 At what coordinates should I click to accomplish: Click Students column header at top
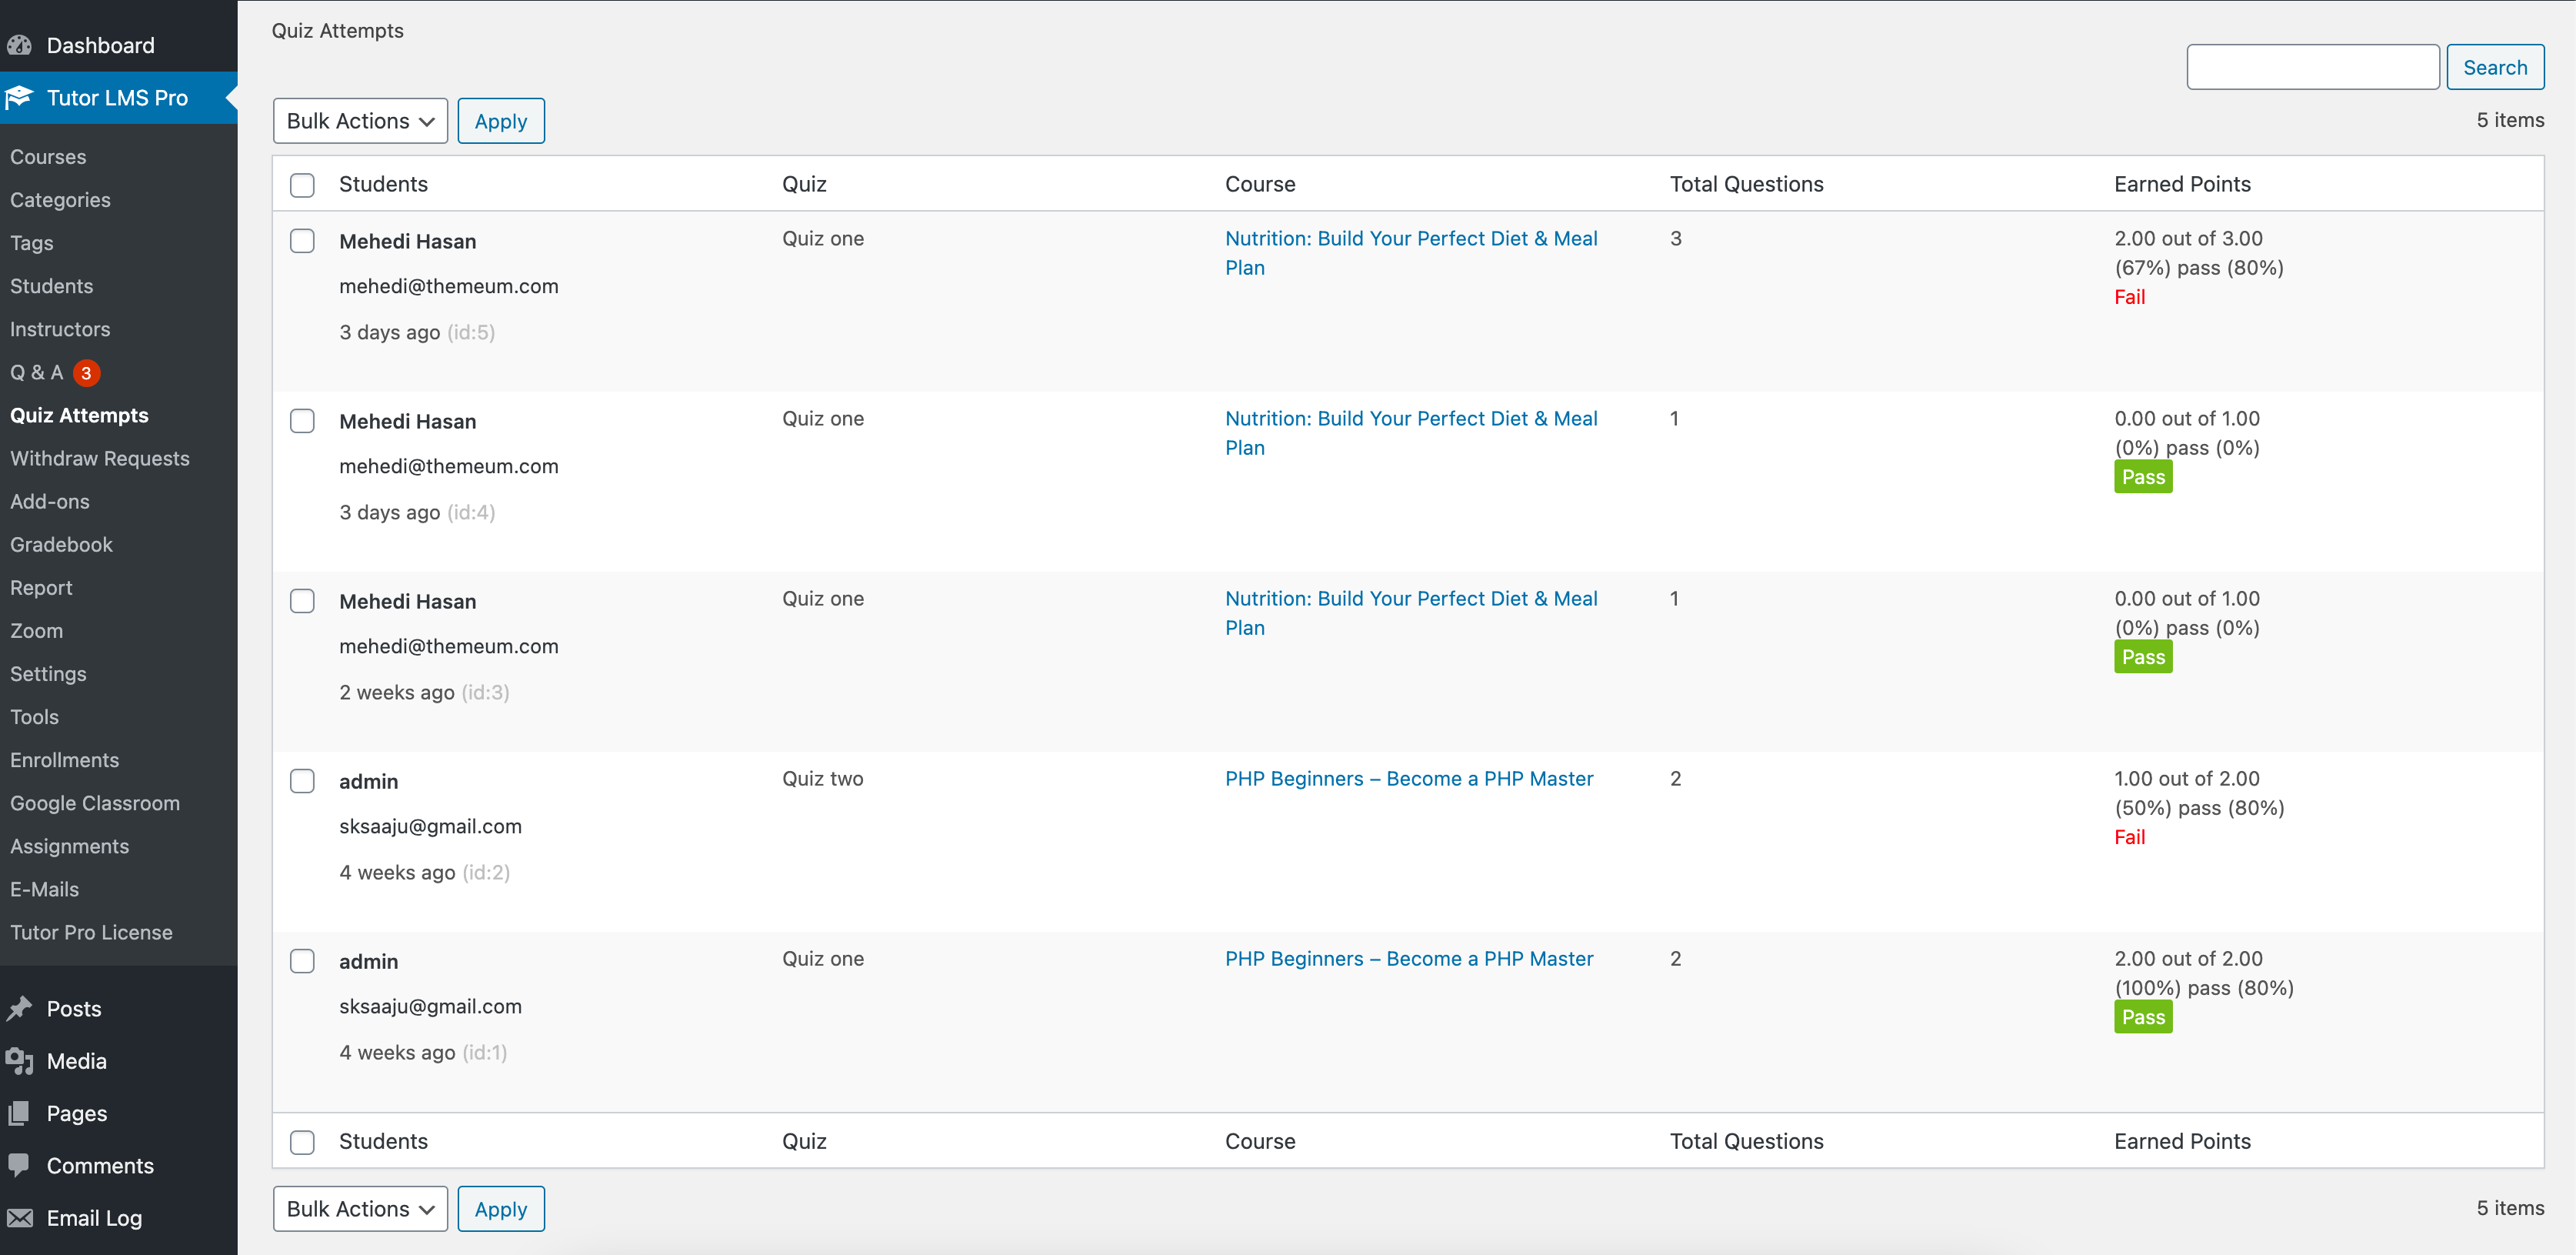click(383, 184)
